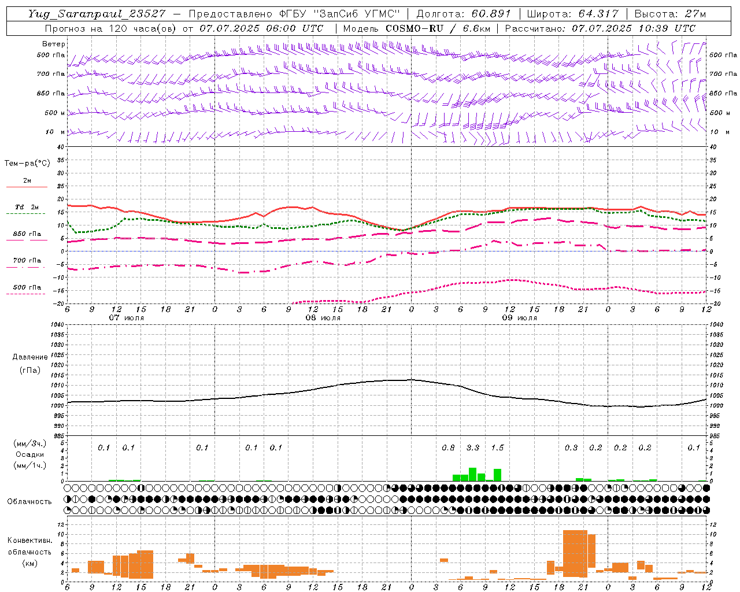Select the text Предоставлено ФГБУ "ЗапСиб УГМС"
This screenshot has width=740, height=592.
point(295,14)
